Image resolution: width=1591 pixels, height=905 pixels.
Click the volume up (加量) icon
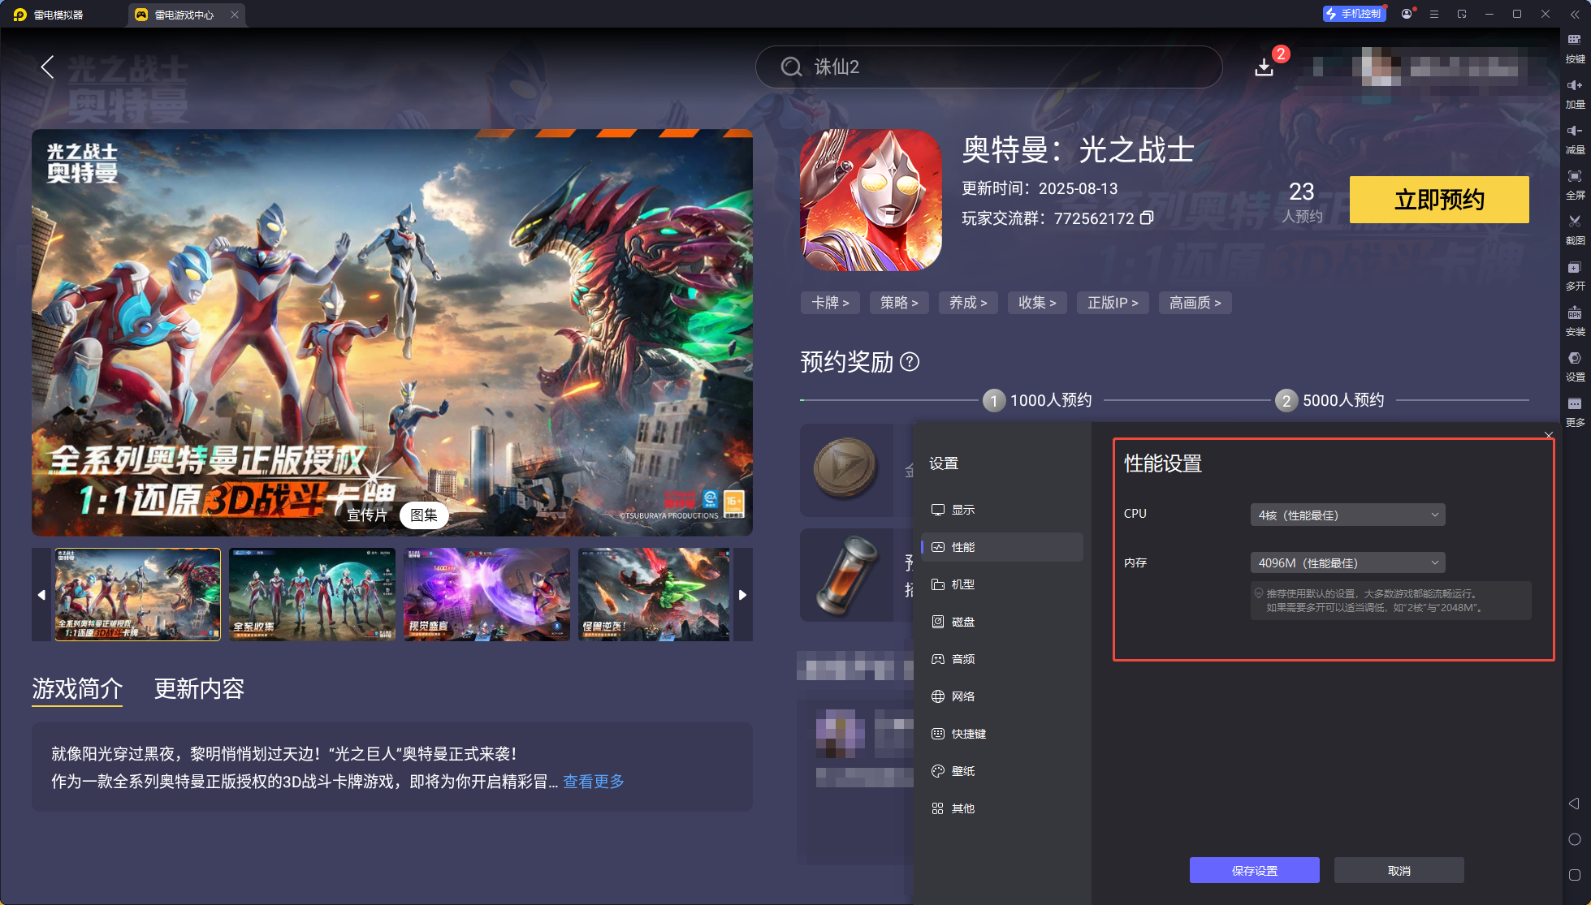tap(1574, 91)
